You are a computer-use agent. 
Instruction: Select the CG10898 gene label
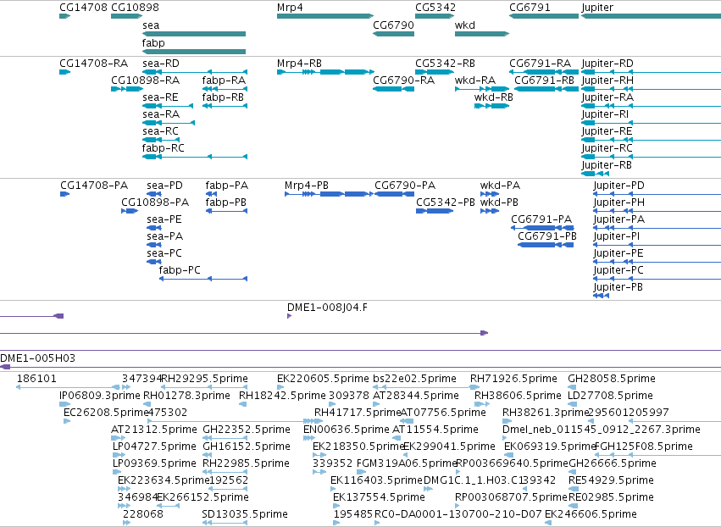[x=136, y=8]
